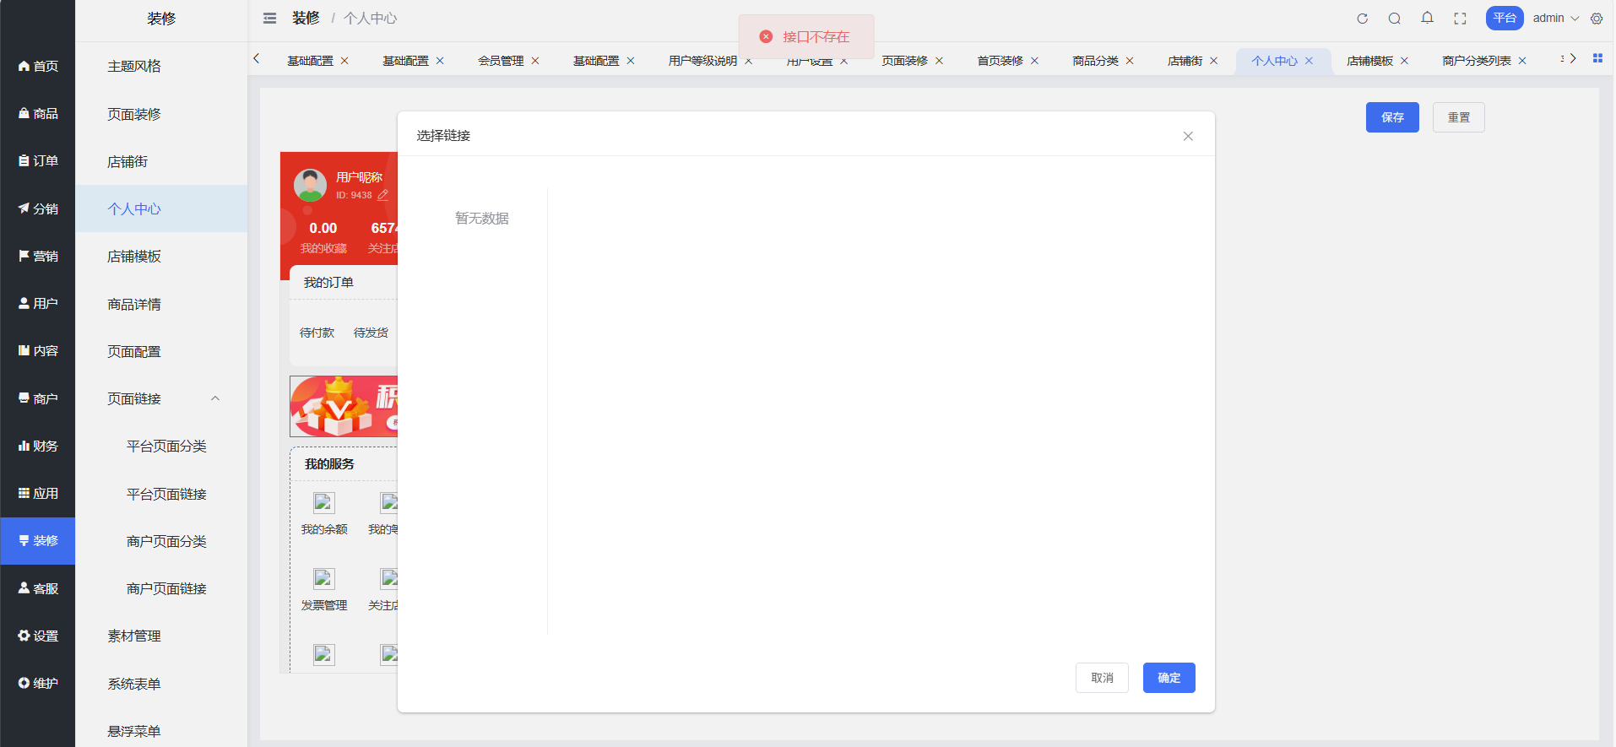The image size is (1616, 747).
Task: Select 平台页面链接 in the sidebar
Action: (166, 494)
